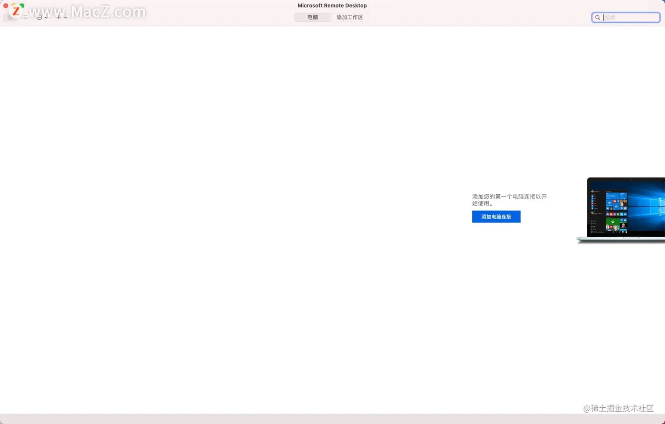Open the plus add dropdown
The height and width of the screenshot is (424, 665).
pyautogui.click(x=61, y=17)
